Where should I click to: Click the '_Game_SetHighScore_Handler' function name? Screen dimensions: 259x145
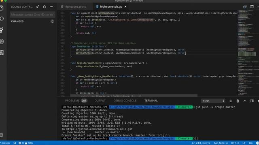pos(94,76)
